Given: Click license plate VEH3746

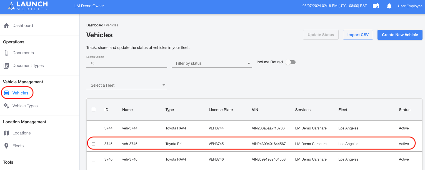Looking at the screenshot, I should click(216, 159).
